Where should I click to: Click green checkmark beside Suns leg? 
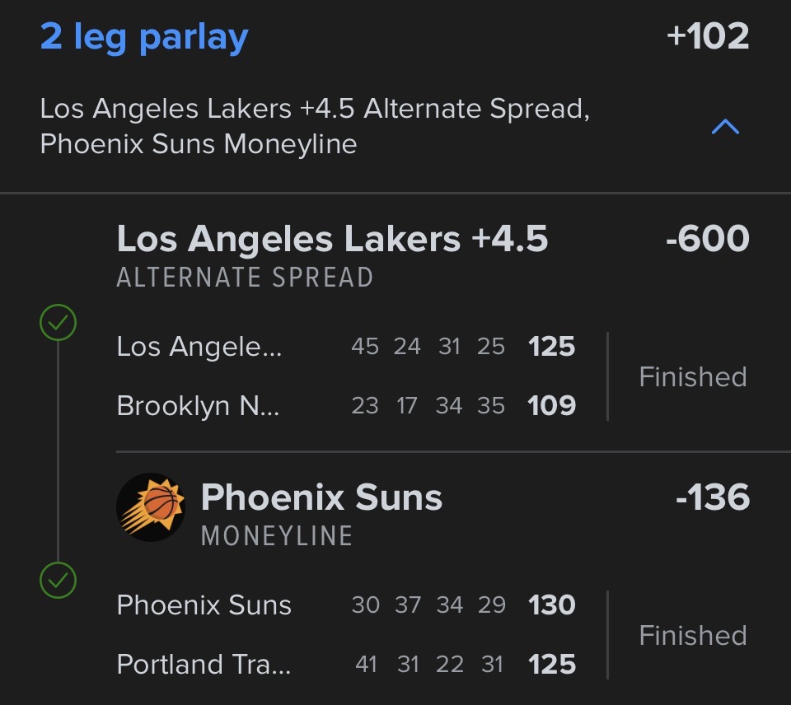58,581
